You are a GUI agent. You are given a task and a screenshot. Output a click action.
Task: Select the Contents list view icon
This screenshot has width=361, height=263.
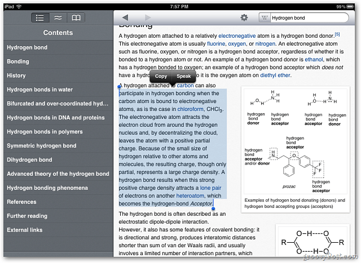pos(40,17)
